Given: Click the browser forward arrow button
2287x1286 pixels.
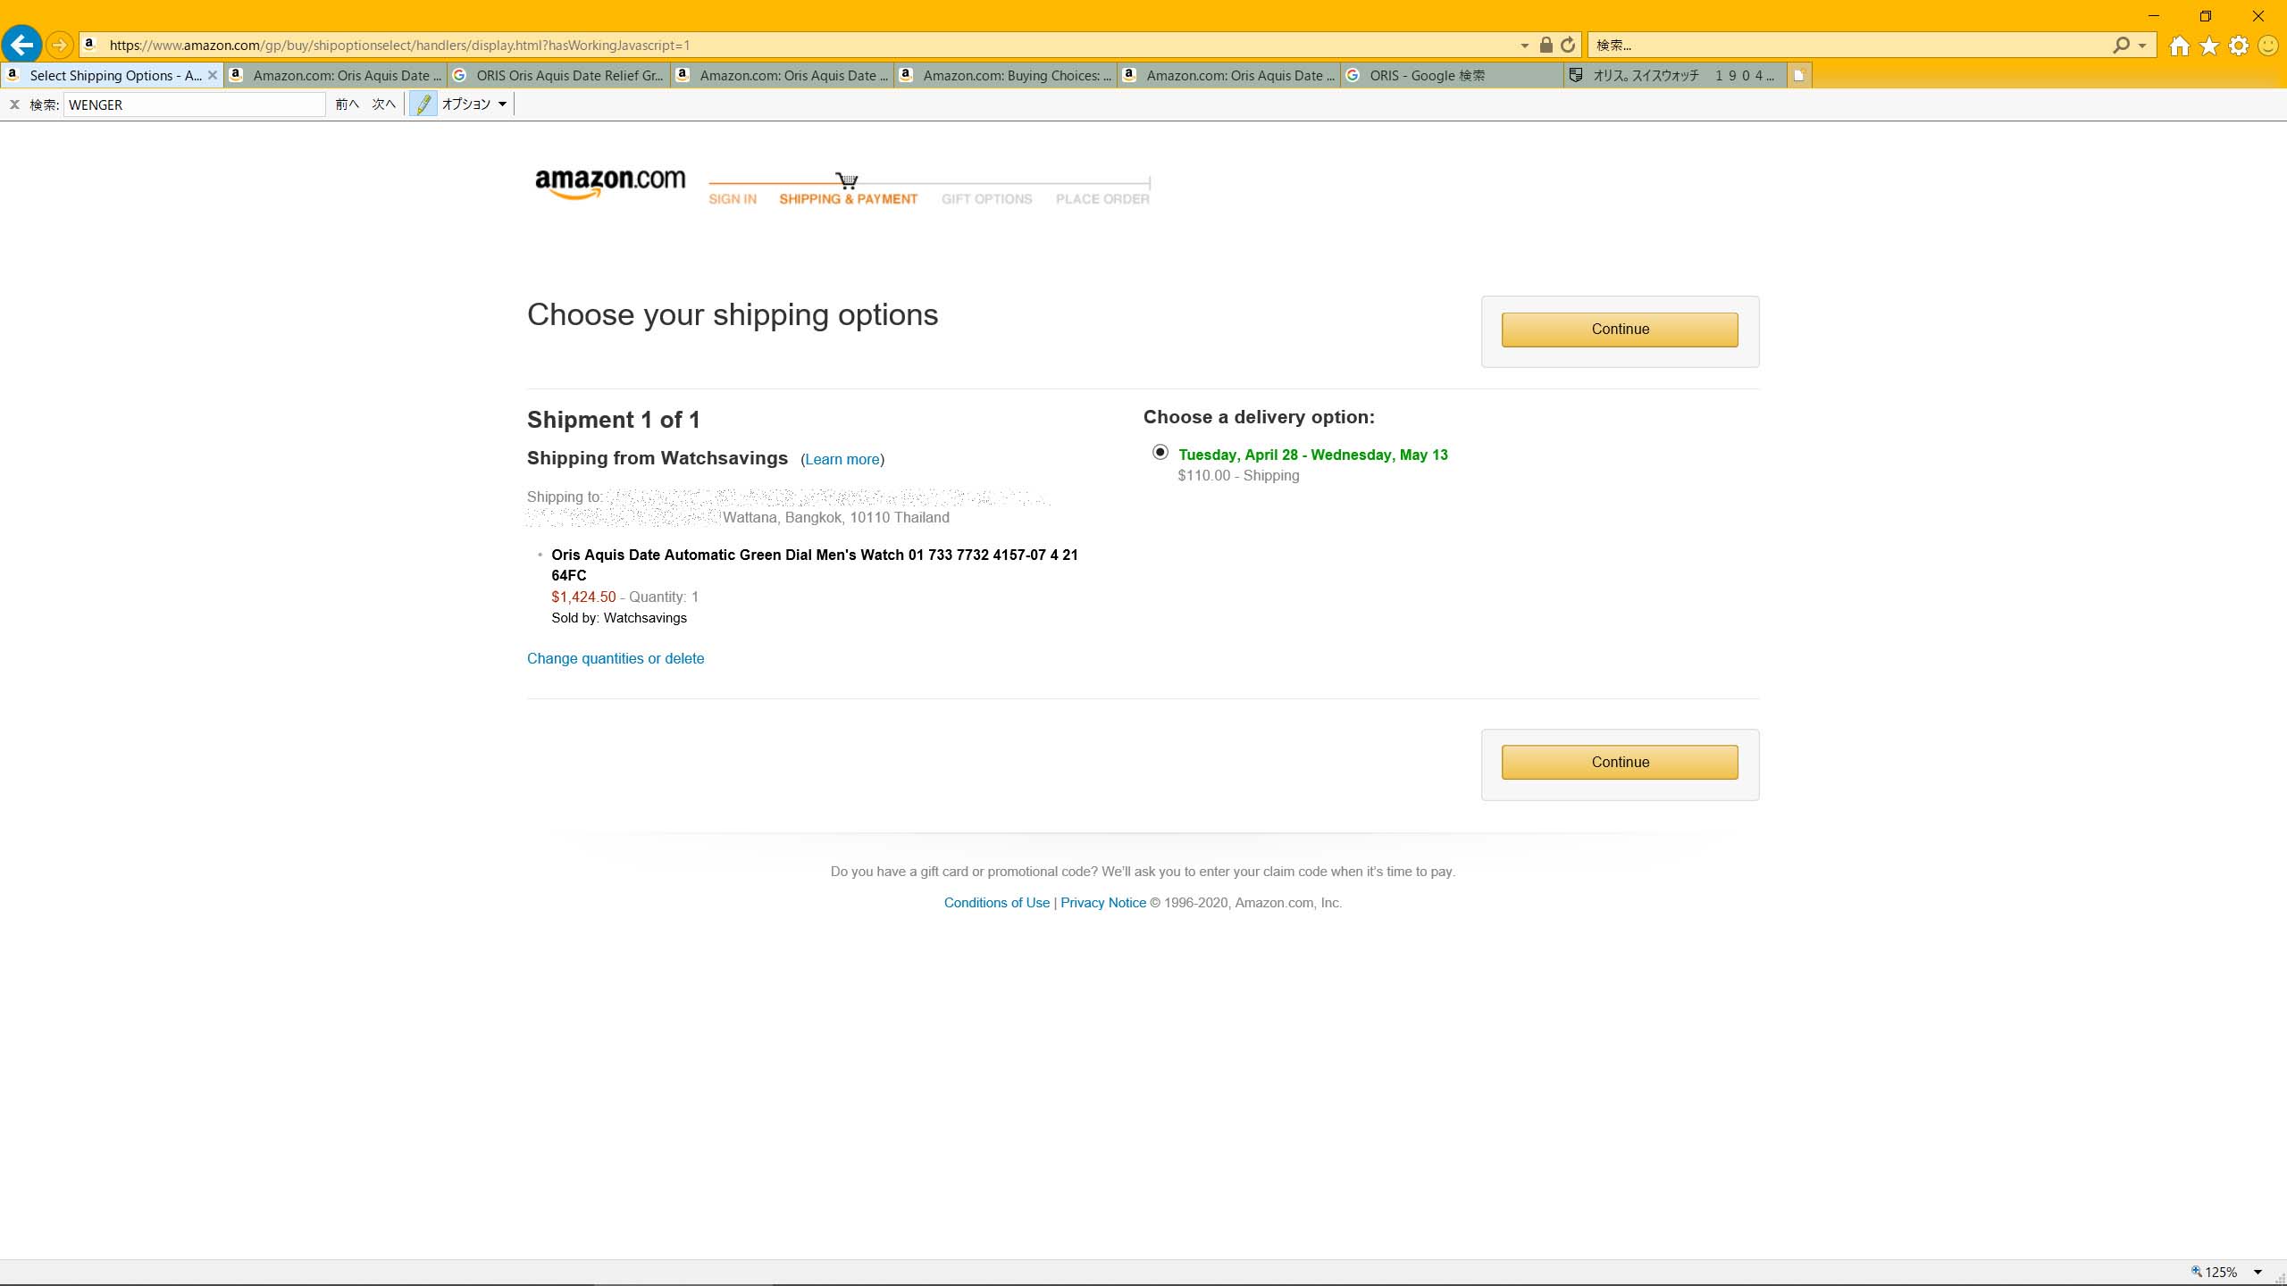Looking at the screenshot, I should 59,45.
